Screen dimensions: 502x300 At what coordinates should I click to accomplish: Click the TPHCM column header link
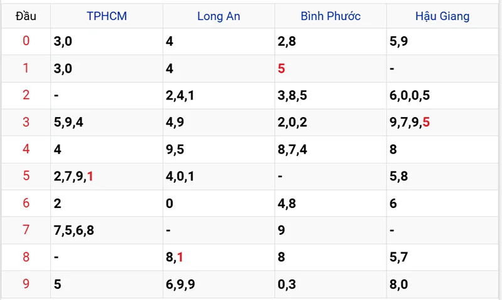(x=107, y=16)
